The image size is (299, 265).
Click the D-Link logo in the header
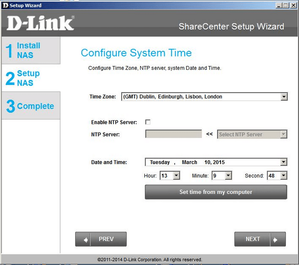tap(41, 23)
